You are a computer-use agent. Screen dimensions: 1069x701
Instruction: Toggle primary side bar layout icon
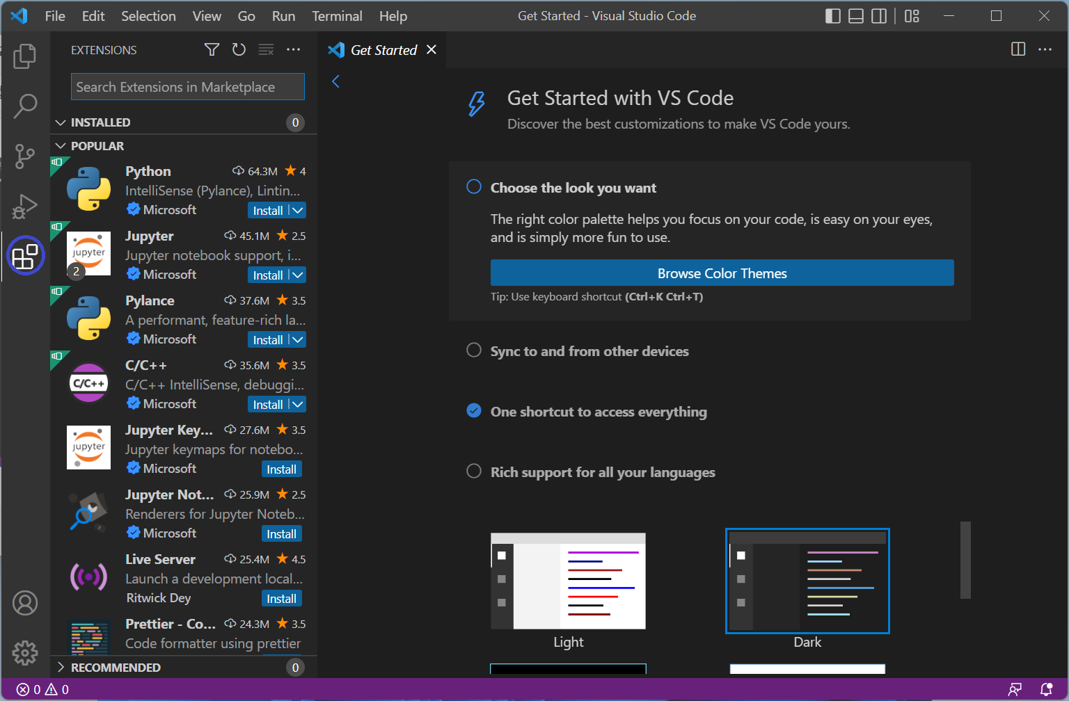(833, 16)
